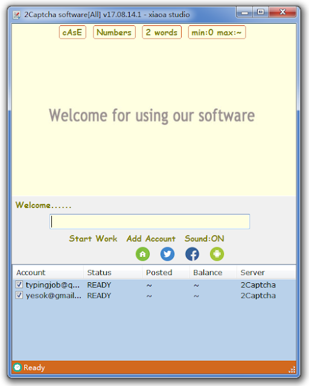Sort by the Account column header

click(48, 273)
